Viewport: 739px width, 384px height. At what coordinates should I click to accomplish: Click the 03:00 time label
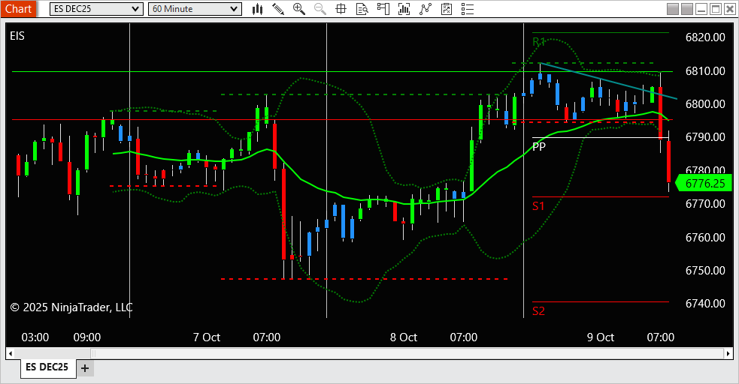[x=35, y=337]
